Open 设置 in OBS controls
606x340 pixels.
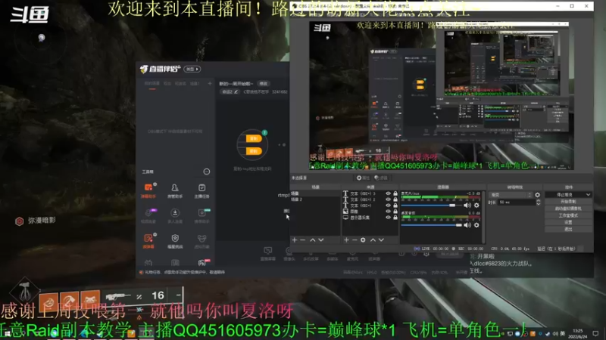568,222
